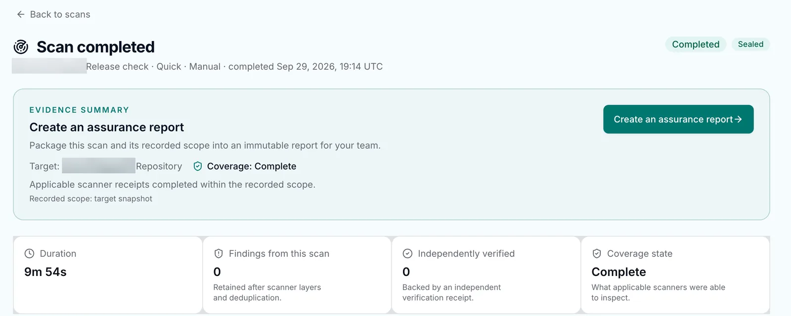Click 'completed Sep 29, 2026, 19:14 UTC' text
The image size is (791, 316).
(306, 67)
